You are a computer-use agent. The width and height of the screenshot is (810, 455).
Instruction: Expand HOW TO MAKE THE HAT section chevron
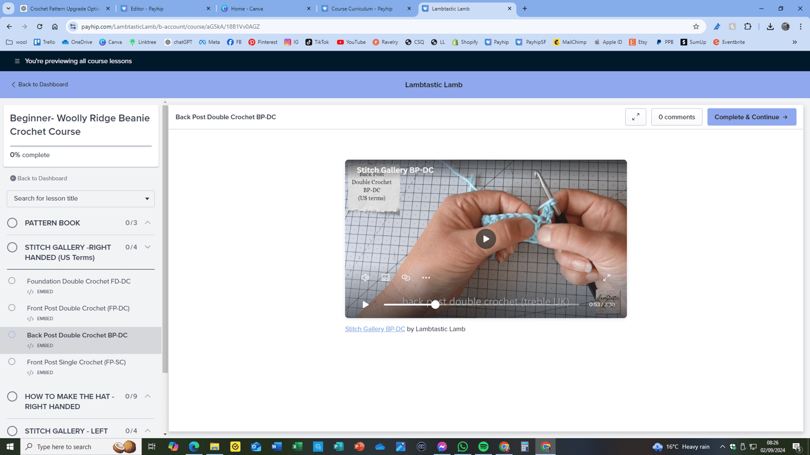(147, 396)
